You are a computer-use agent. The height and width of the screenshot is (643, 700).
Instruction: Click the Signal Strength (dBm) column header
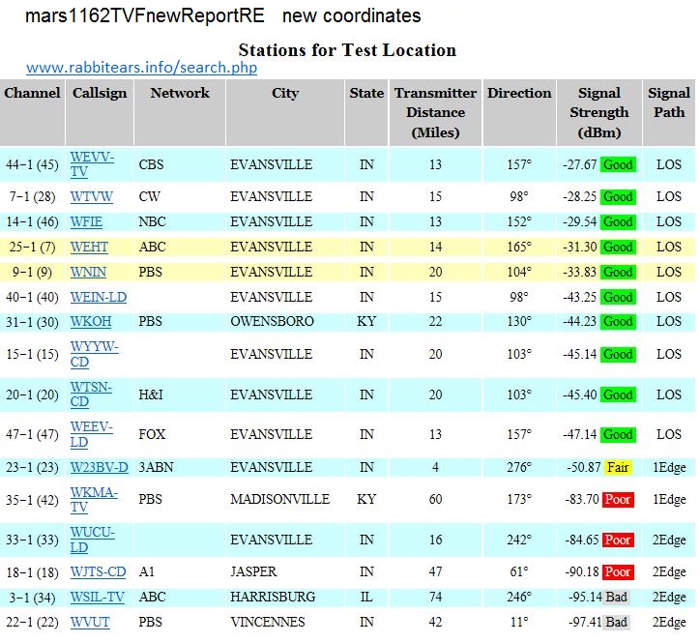598,112
